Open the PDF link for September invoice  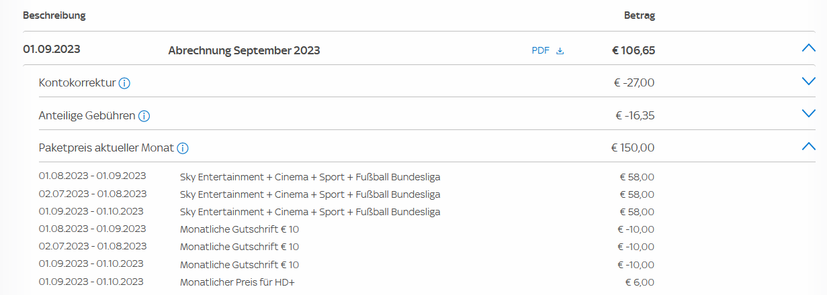tap(541, 50)
